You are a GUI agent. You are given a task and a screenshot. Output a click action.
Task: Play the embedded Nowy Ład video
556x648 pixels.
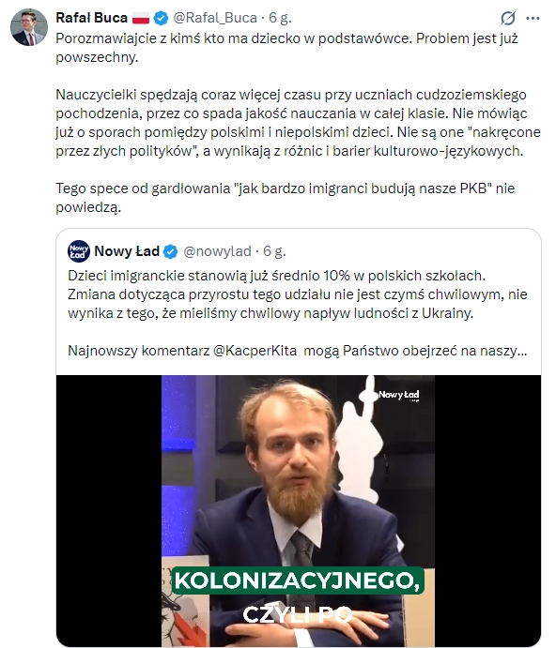[298, 511]
